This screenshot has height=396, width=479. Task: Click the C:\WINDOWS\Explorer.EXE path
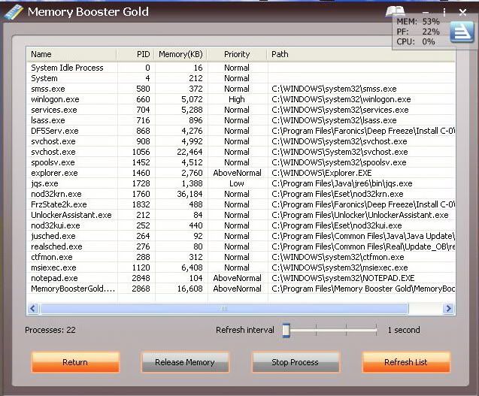coord(322,173)
